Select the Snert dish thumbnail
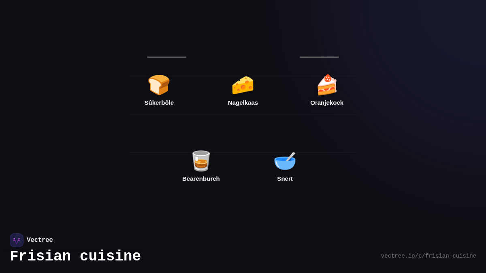This screenshot has width=486, height=273. pyautogui.click(x=285, y=161)
